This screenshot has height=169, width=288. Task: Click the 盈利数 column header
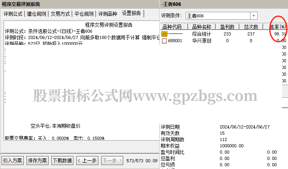pos(227,27)
